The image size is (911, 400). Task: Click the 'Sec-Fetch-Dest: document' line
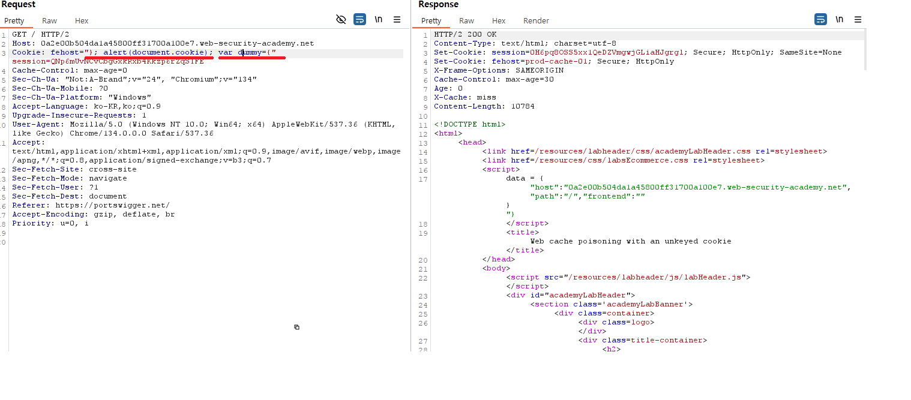(x=70, y=196)
